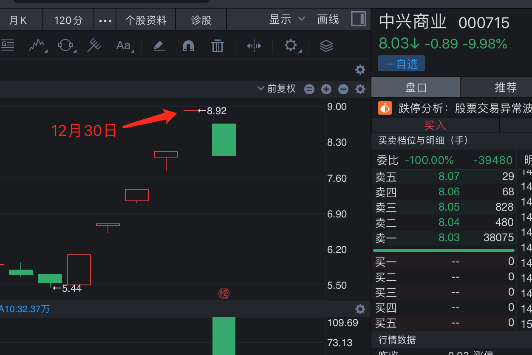Image resolution: width=532 pixels, height=355 pixels.
Task: Click the red 榜 badge icon
Action: pos(224,293)
